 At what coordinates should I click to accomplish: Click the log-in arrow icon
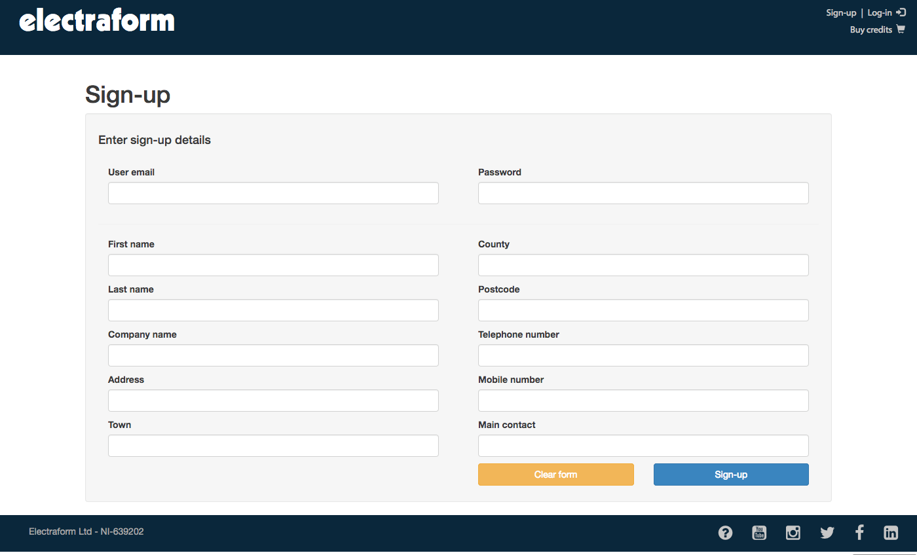[901, 12]
